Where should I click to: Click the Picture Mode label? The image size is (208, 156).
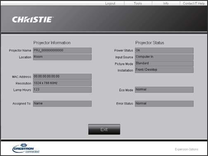(x=124, y=64)
